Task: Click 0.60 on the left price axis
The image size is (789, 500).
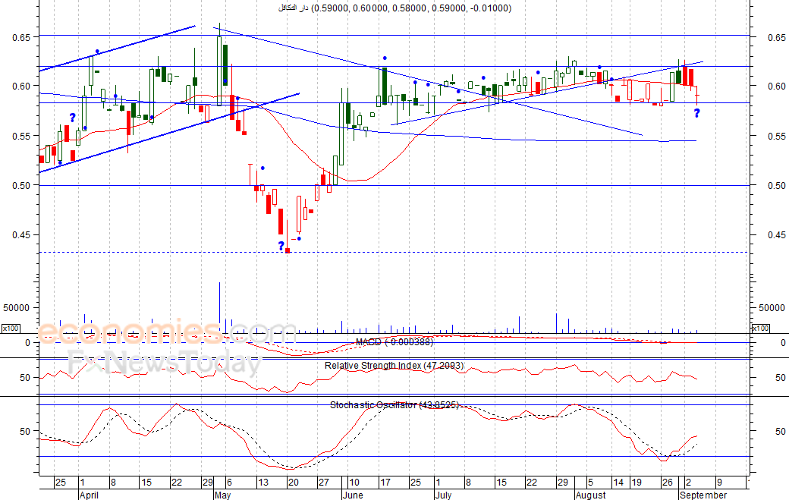Action: [21, 86]
